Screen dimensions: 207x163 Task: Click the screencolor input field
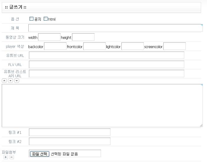pyautogui.click(x=175, y=46)
